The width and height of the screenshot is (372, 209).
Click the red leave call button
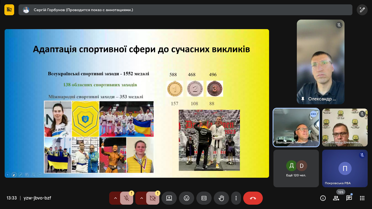[x=253, y=198]
